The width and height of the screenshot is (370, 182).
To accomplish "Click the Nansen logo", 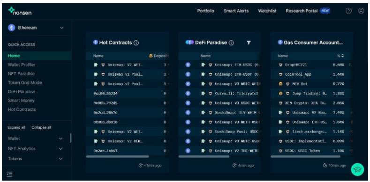I will (x=20, y=11).
